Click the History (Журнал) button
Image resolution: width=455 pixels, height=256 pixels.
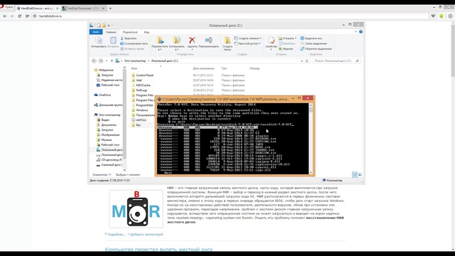tap(286, 49)
